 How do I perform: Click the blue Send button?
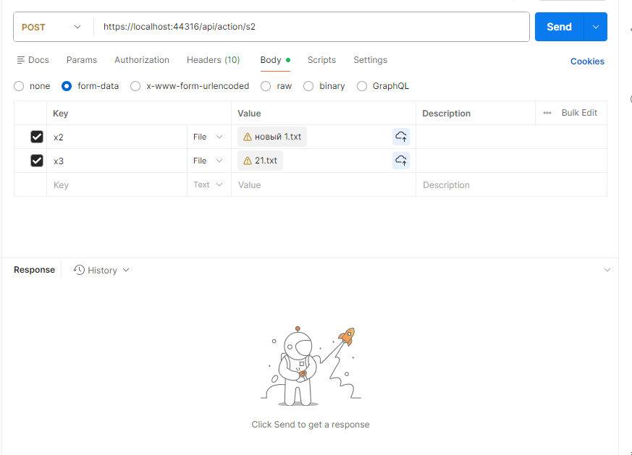[x=559, y=27]
